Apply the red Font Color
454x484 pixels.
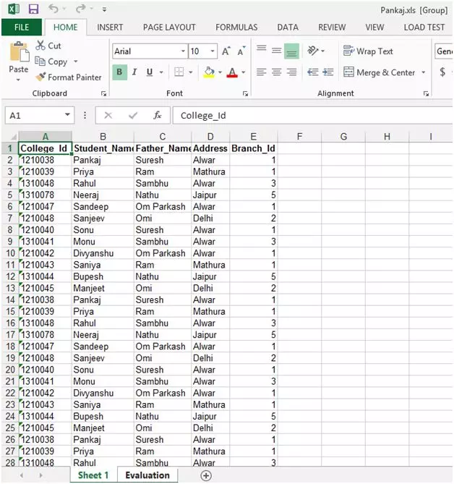point(232,72)
